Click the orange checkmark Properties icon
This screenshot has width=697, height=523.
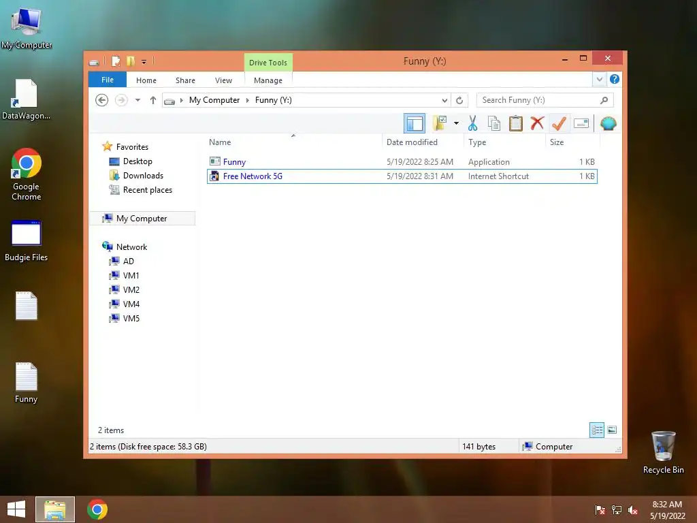click(x=559, y=123)
